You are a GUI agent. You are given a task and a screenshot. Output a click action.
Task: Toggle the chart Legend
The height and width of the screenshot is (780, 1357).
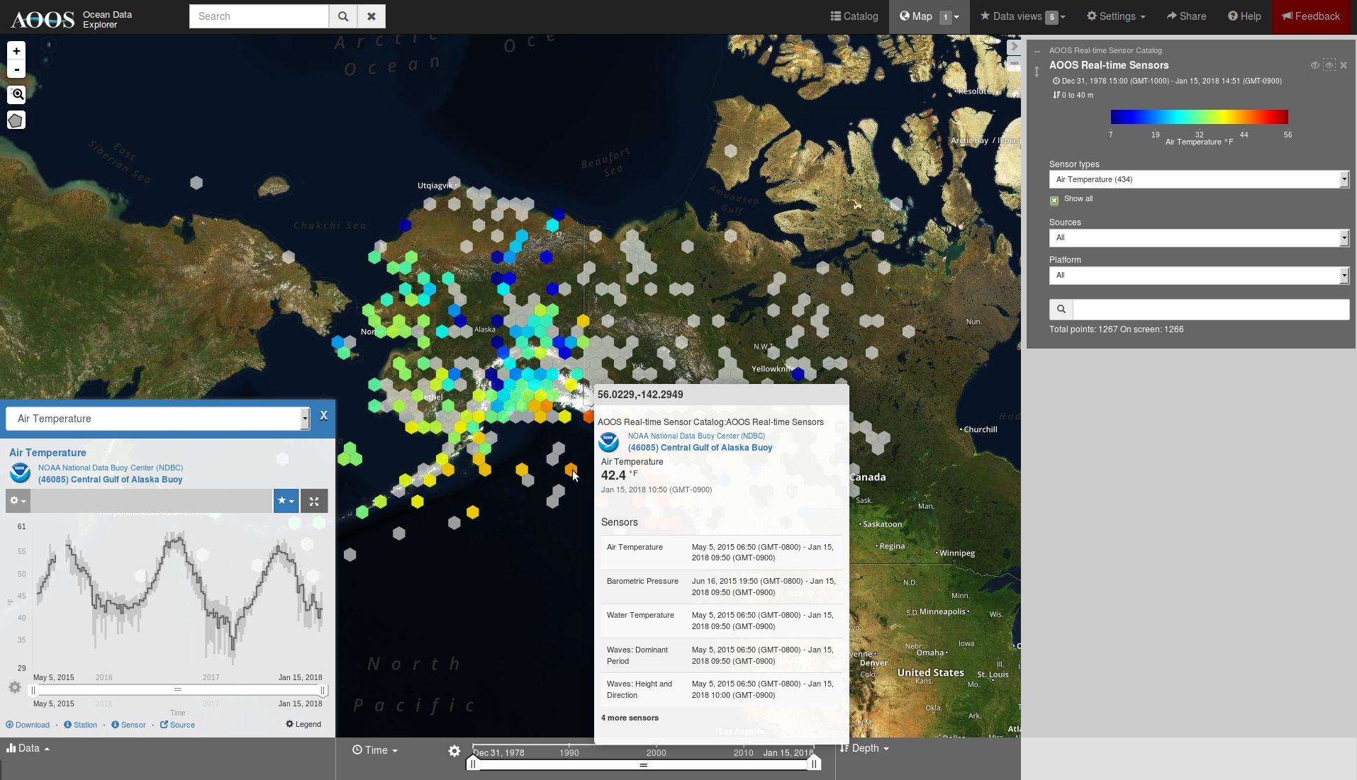pyautogui.click(x=303, y=724)
